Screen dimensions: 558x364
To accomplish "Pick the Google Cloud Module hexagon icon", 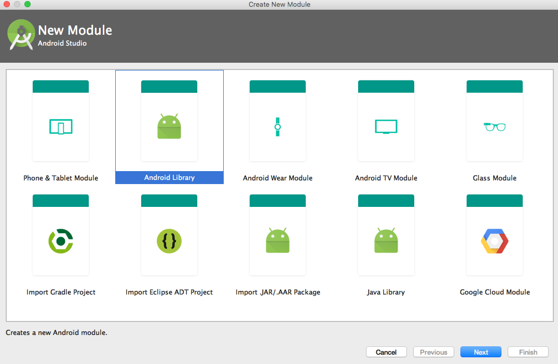I will point(495,241).
